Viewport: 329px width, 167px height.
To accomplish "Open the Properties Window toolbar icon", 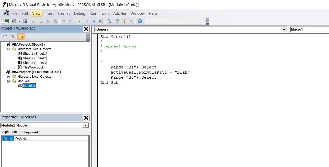I will (x=117, y=21).
